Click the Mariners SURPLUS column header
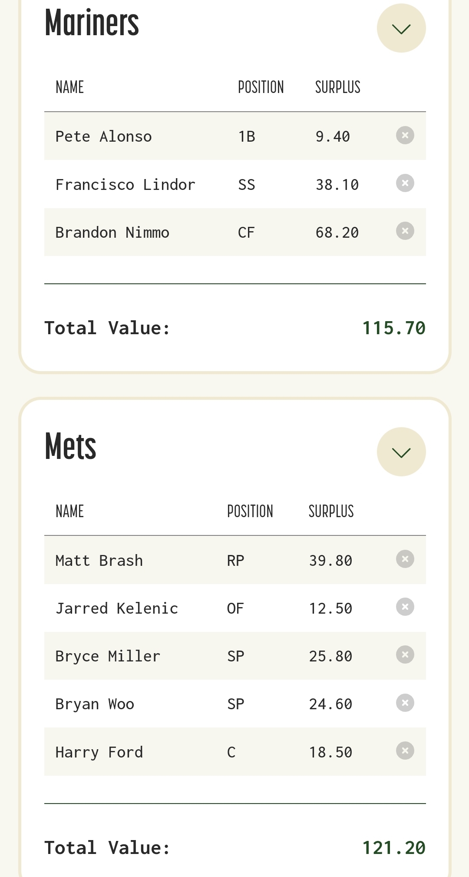Viewport: 469px width, 877px height. (337, 87)
